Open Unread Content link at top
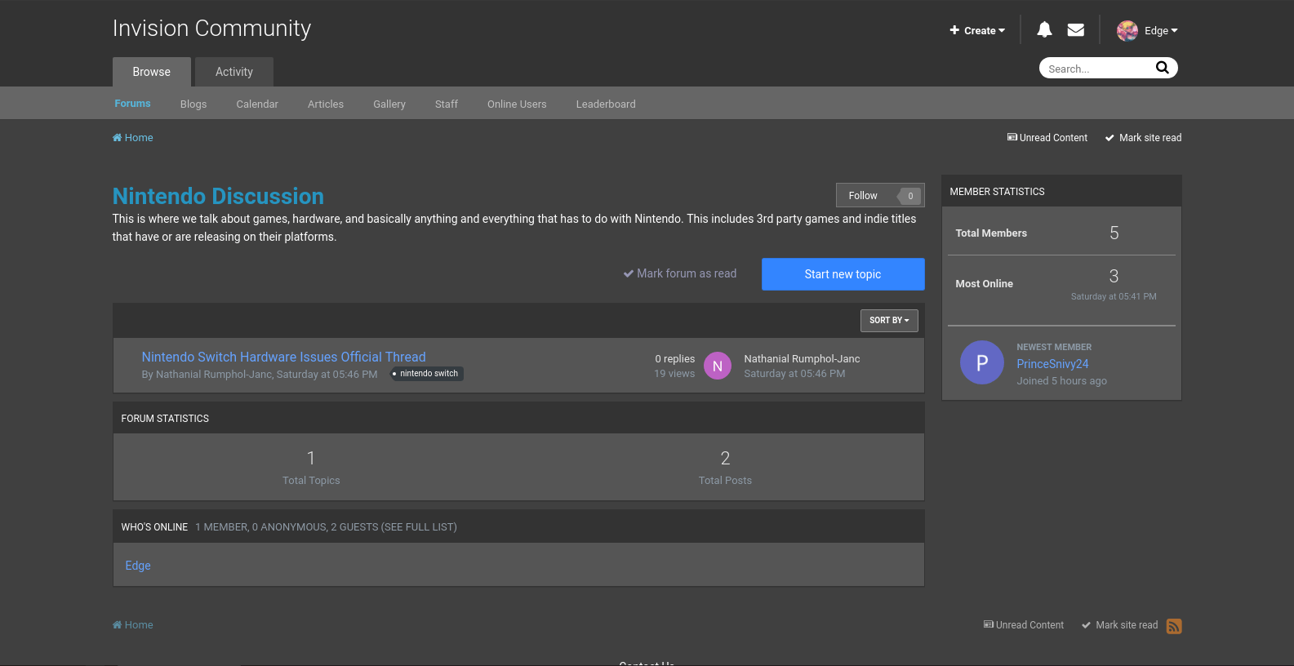This screenshot has height=666, width=1294. [1047, 138]
